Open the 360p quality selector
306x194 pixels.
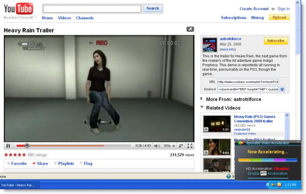click(169, 146)
